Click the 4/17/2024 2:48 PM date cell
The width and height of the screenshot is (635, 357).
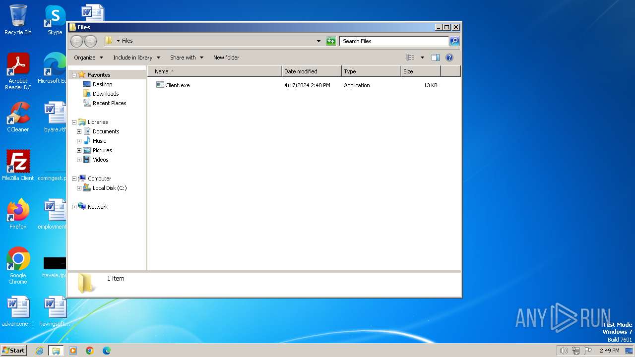pyautogui.click(x=307, y=85)
